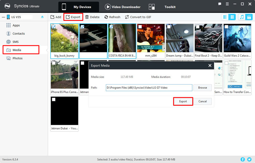Click the export Path input field

[149, 87]
